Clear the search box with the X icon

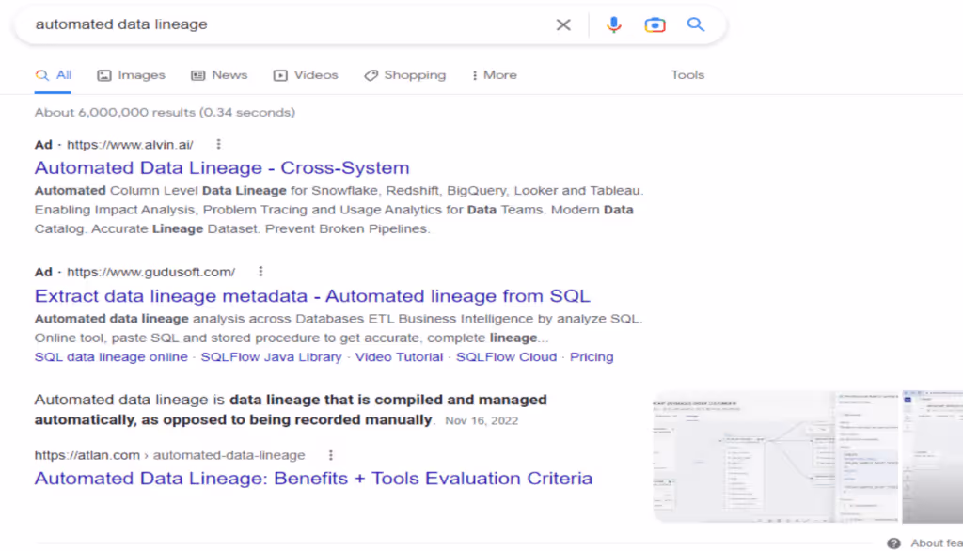click(x=563, y=24)
